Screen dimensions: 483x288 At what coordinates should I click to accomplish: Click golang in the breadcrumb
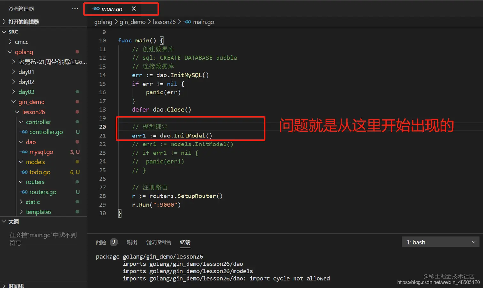point(103,22)
